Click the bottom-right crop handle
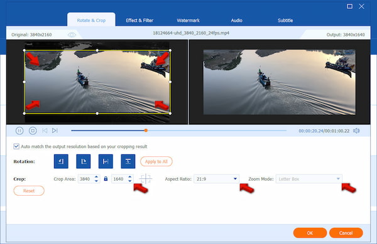The width and height of the screenshot is (377, 244). coord(170,114)
